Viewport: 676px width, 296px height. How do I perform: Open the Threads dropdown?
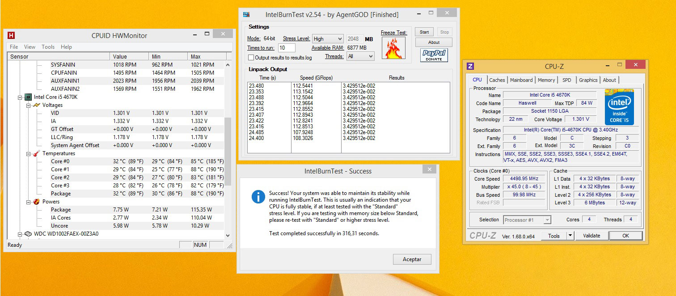(360, 56)
